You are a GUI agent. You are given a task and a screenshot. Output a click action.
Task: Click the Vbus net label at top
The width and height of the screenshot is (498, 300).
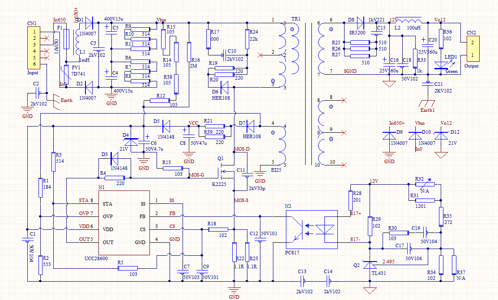[x=161, y=20]
